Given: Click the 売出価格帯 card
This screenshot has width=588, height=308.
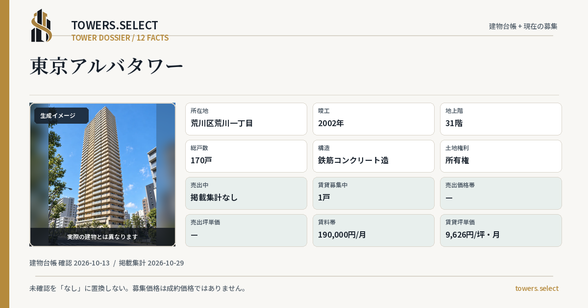Looking at the screenshot, I should point(501,193).
